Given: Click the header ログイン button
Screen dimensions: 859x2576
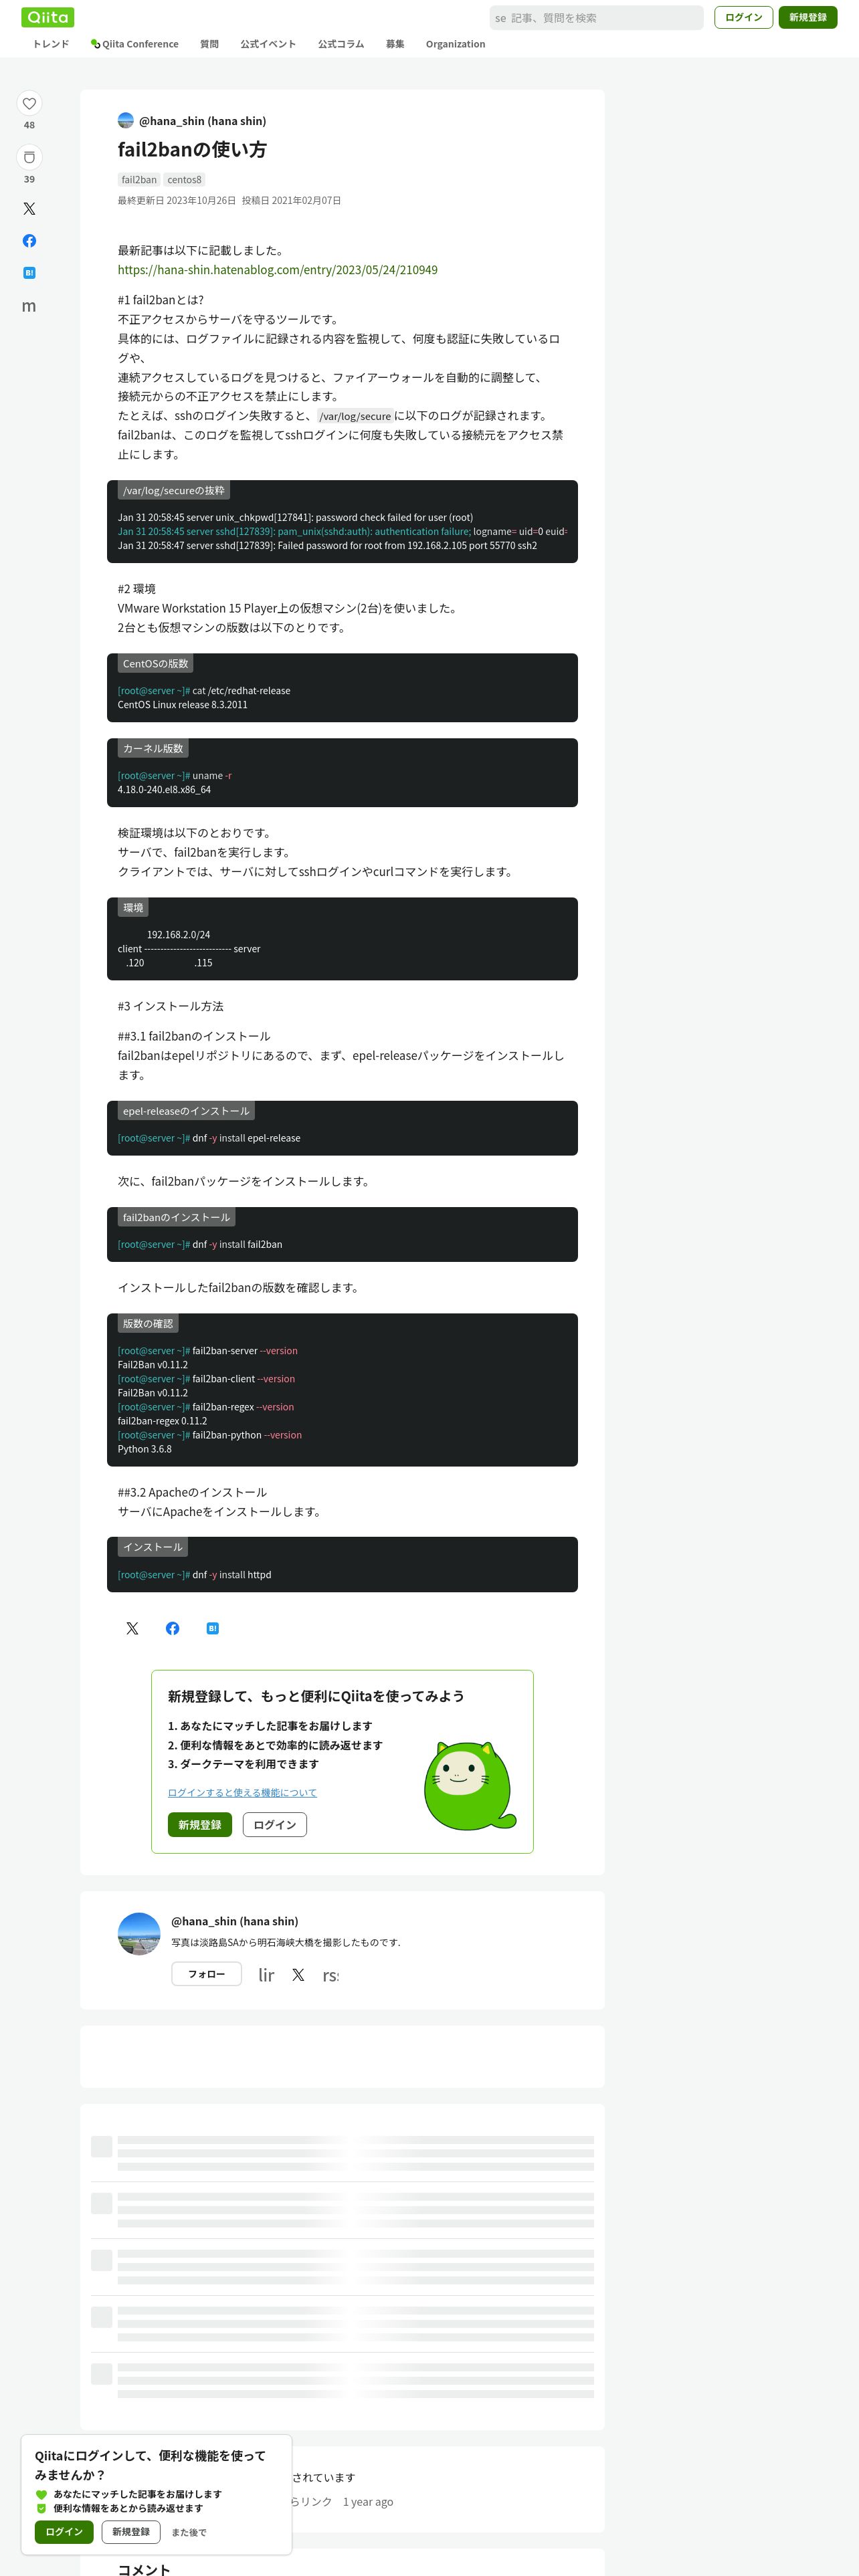Looking at the screenshot, I should (x=744, y=17).
